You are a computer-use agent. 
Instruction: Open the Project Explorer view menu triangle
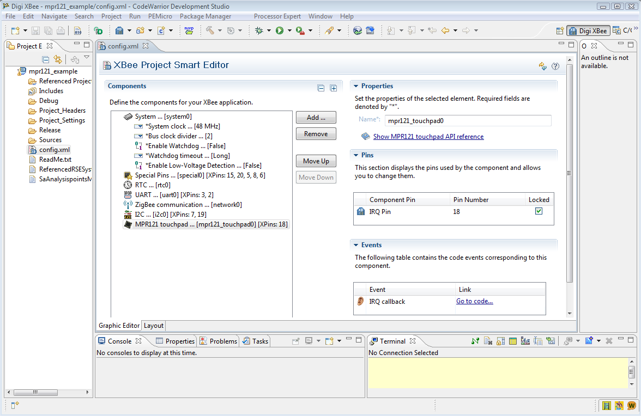coord(87,58)
